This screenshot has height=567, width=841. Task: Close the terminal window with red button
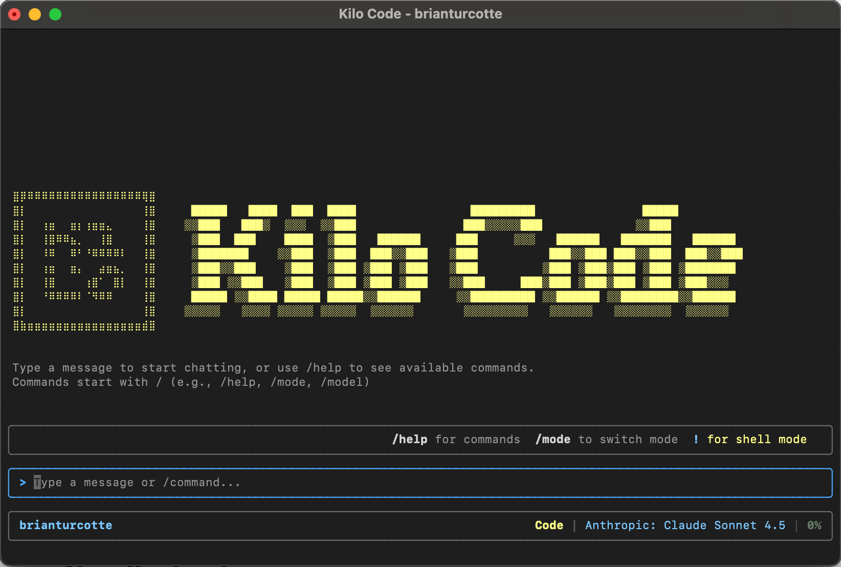pos(14,14)
